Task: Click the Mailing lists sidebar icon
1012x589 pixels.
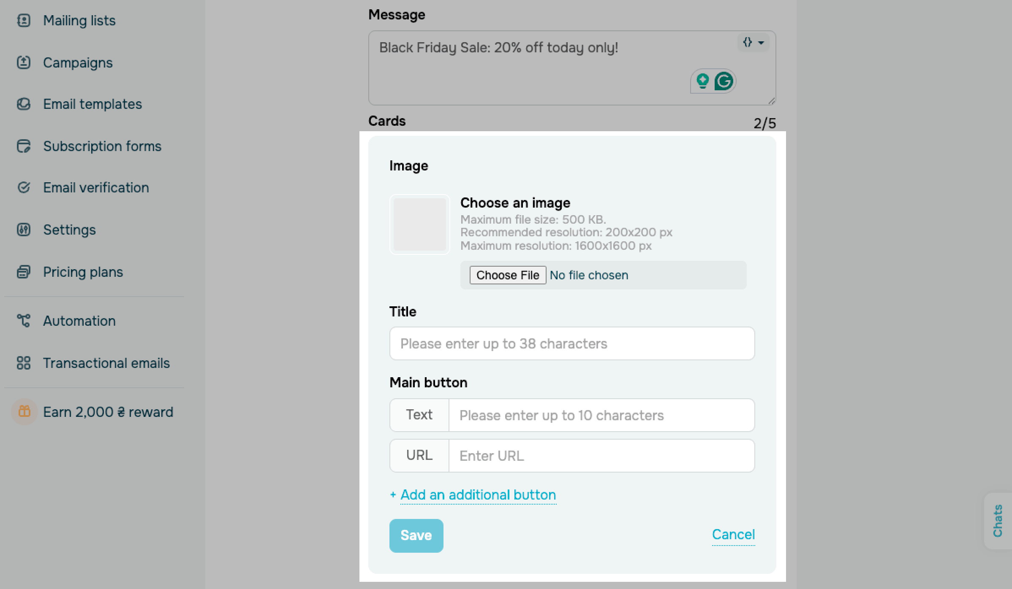Action: (x=24, y=20)
